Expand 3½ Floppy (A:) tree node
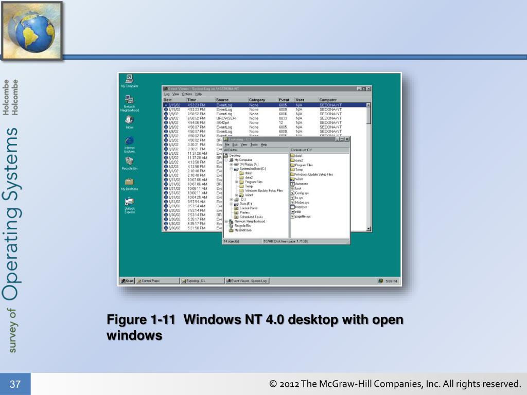Screen dimensions: 527x395 (231, 165)
